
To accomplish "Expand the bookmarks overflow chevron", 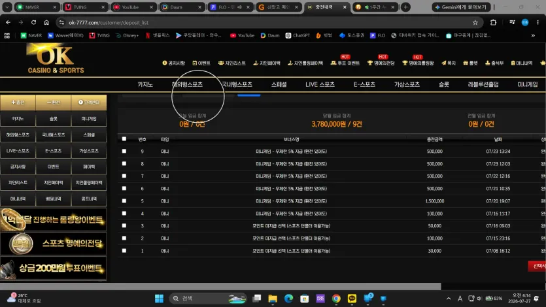I will click(533, 35).
